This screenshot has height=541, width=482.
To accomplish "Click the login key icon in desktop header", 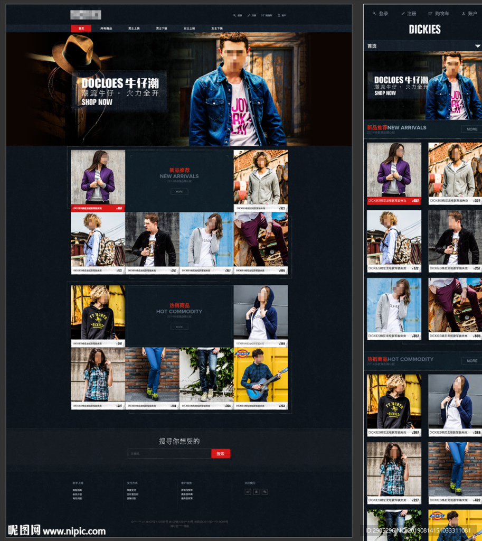I will click(x=235, y=15).
